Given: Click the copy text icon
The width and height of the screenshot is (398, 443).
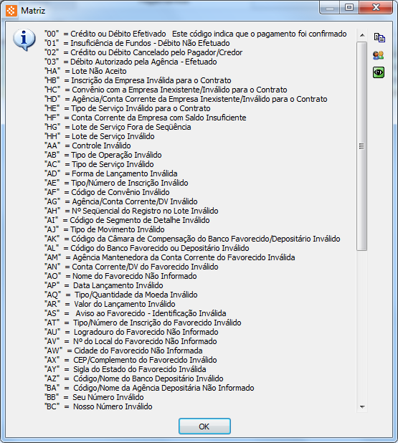Looking at the screenshot, I should click(379, 37).
